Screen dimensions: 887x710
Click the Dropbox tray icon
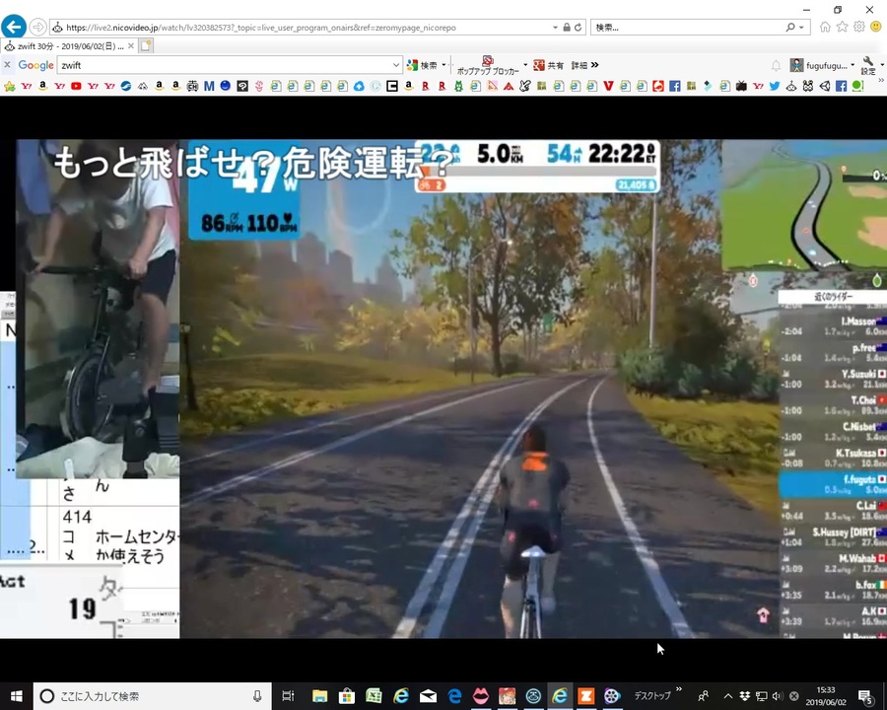[744, 696]
